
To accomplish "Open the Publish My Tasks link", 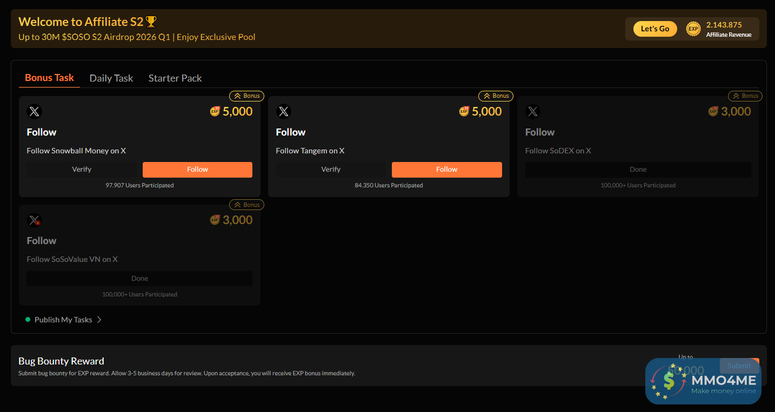I will 63,320.
